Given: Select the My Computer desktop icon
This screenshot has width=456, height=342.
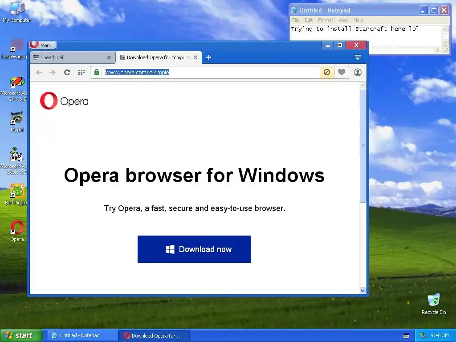Looking at the screenshot, I should 17,12.
